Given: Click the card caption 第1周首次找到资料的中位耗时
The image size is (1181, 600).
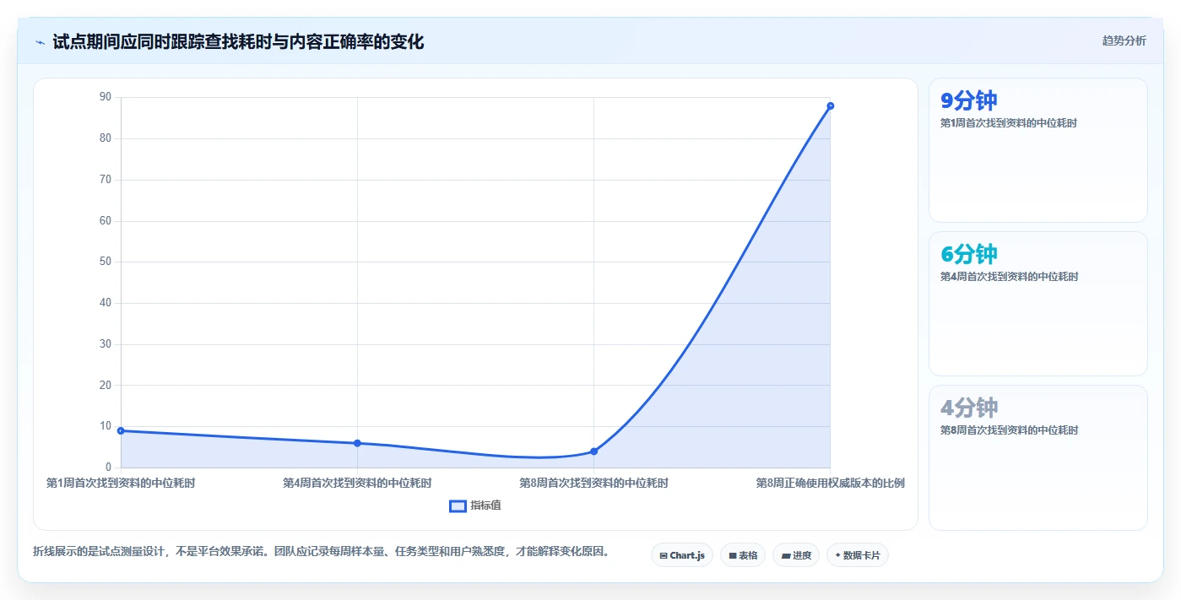Looking at the screenshot, I should (1009, 123).
